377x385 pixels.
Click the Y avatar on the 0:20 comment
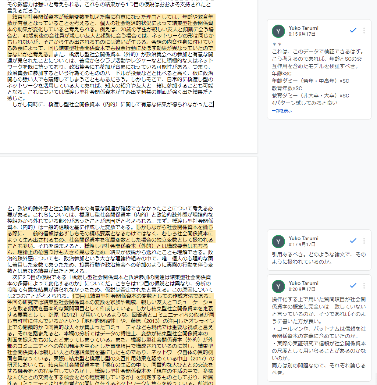tap(278, 286)
